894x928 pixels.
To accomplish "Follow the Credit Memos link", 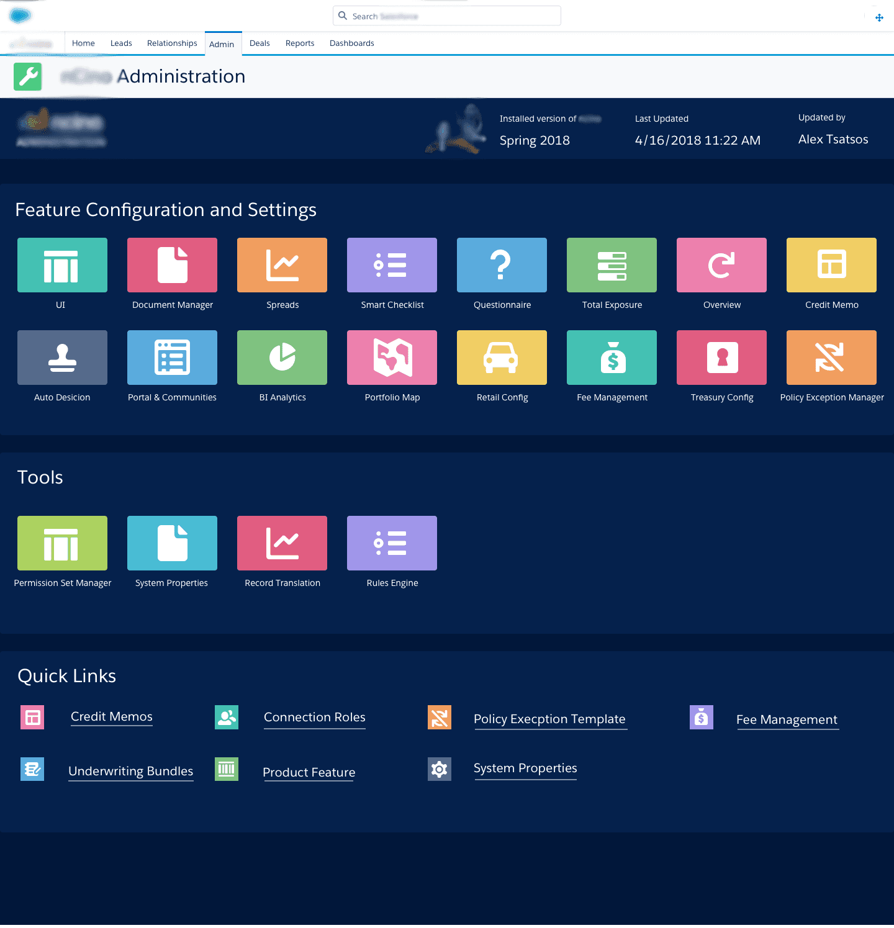I will pyautogui.click(x=112, y=716).
